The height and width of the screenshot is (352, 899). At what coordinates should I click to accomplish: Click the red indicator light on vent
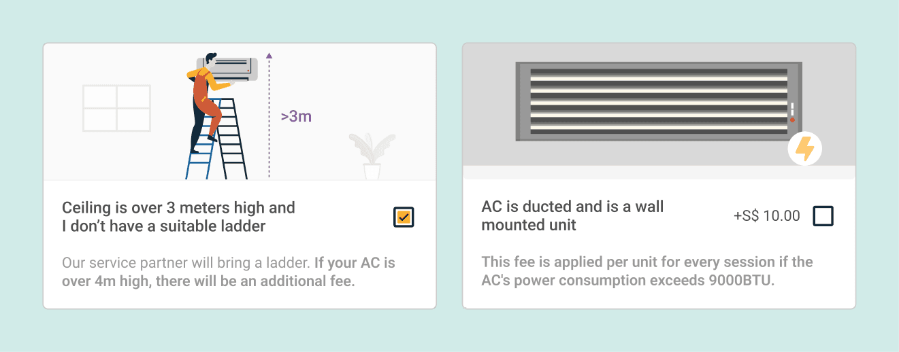click(x=792, y=120)
